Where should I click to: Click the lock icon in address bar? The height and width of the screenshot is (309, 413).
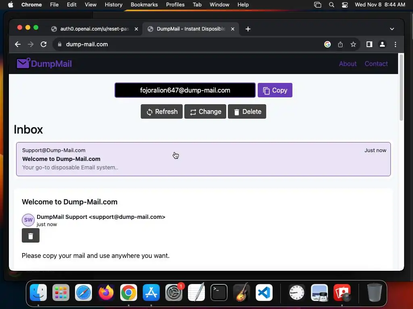tap(60, 44)
